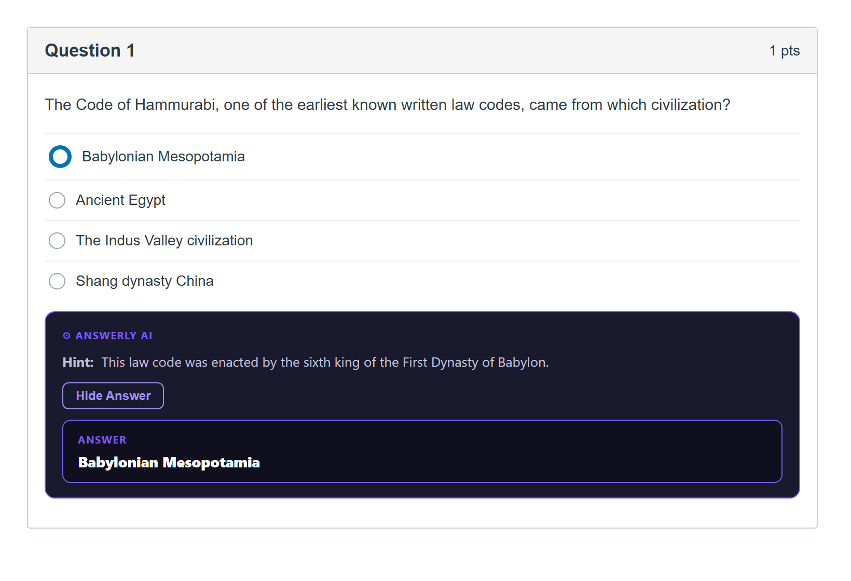Click the revealed answer Babylonian Mesopotamia text
The width and height of the screenshot is (851, 581).
(169, 462)
